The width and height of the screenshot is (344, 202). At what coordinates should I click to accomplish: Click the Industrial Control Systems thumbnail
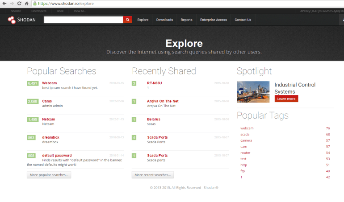pos(253,92)
